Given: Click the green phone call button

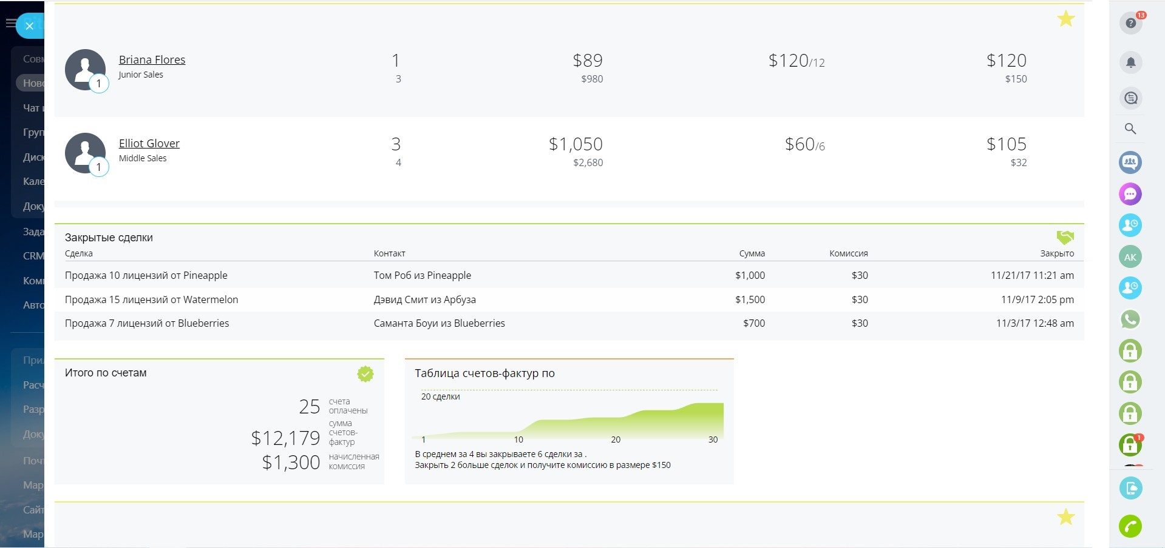Looking at the screenshot, I should [1130, 526].
